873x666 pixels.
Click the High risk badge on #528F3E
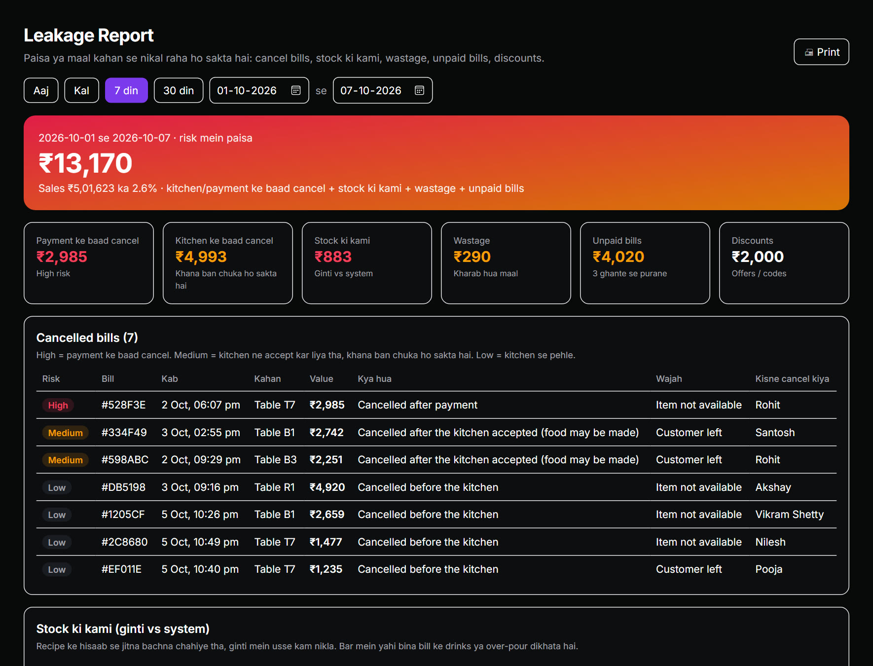click(58, 405)
